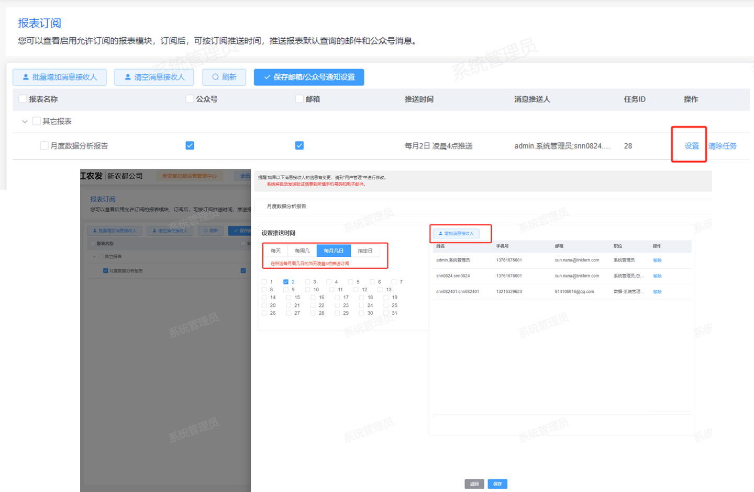This screenshot has height=492, width=754.
Task: Toggle the 公众号 column header checkbox
Action: pos(190,99)
